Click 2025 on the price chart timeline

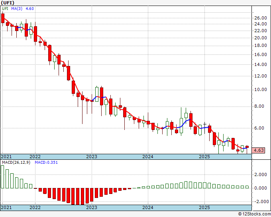point(204,157)
